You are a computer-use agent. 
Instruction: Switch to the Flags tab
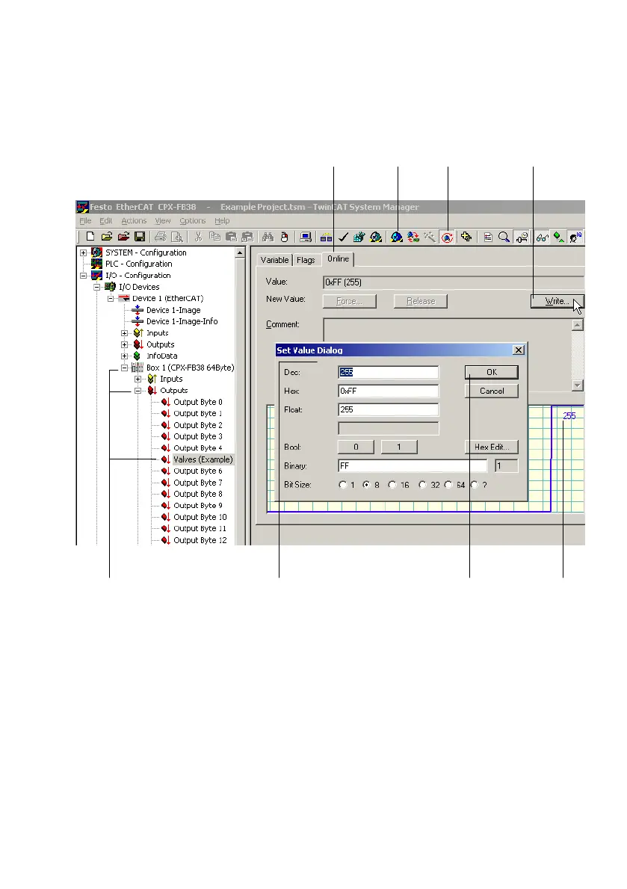[306, 260]
